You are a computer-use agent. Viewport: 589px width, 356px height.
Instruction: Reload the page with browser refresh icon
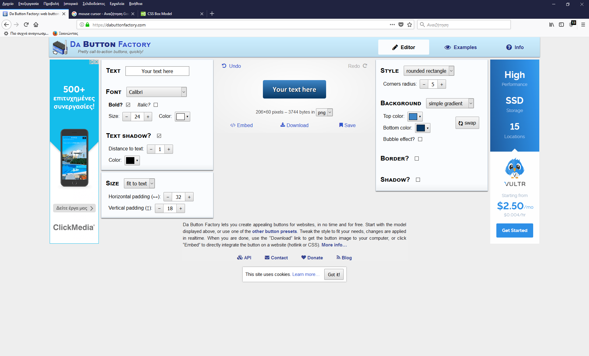[26, 25]
